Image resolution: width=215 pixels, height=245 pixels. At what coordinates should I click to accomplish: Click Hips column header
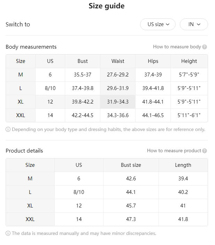153,61
